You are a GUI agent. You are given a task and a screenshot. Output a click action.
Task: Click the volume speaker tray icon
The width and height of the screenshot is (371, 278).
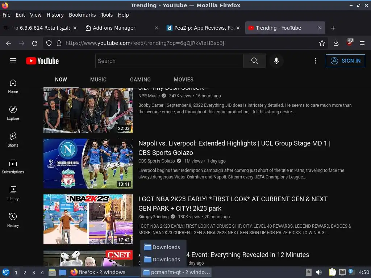[319, 272]
